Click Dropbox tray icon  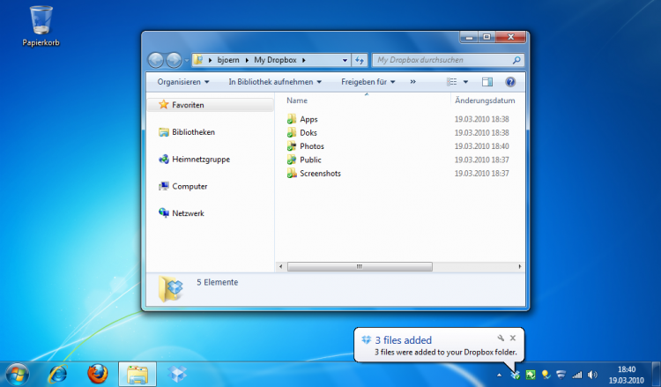516,375
